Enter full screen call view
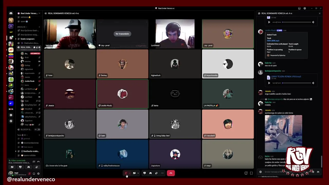329x185 pixels. [x=251, y=173]
